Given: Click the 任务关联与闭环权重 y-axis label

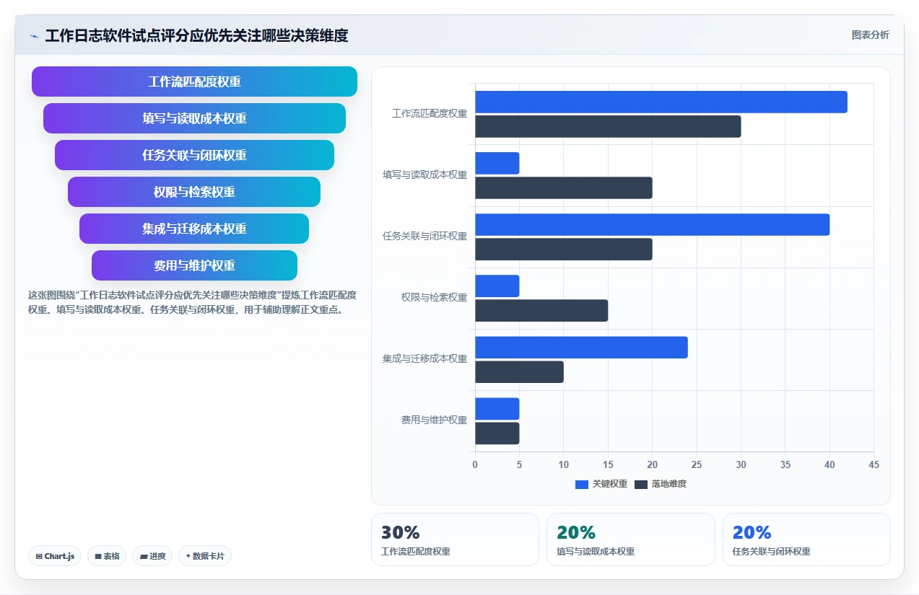Looking at the screenshot, I should click(424, 236).
